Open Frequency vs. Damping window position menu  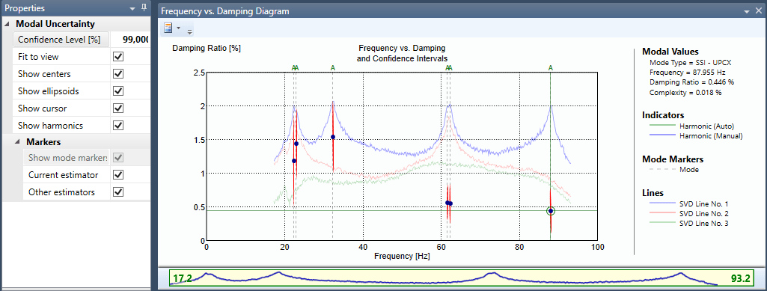747,10
